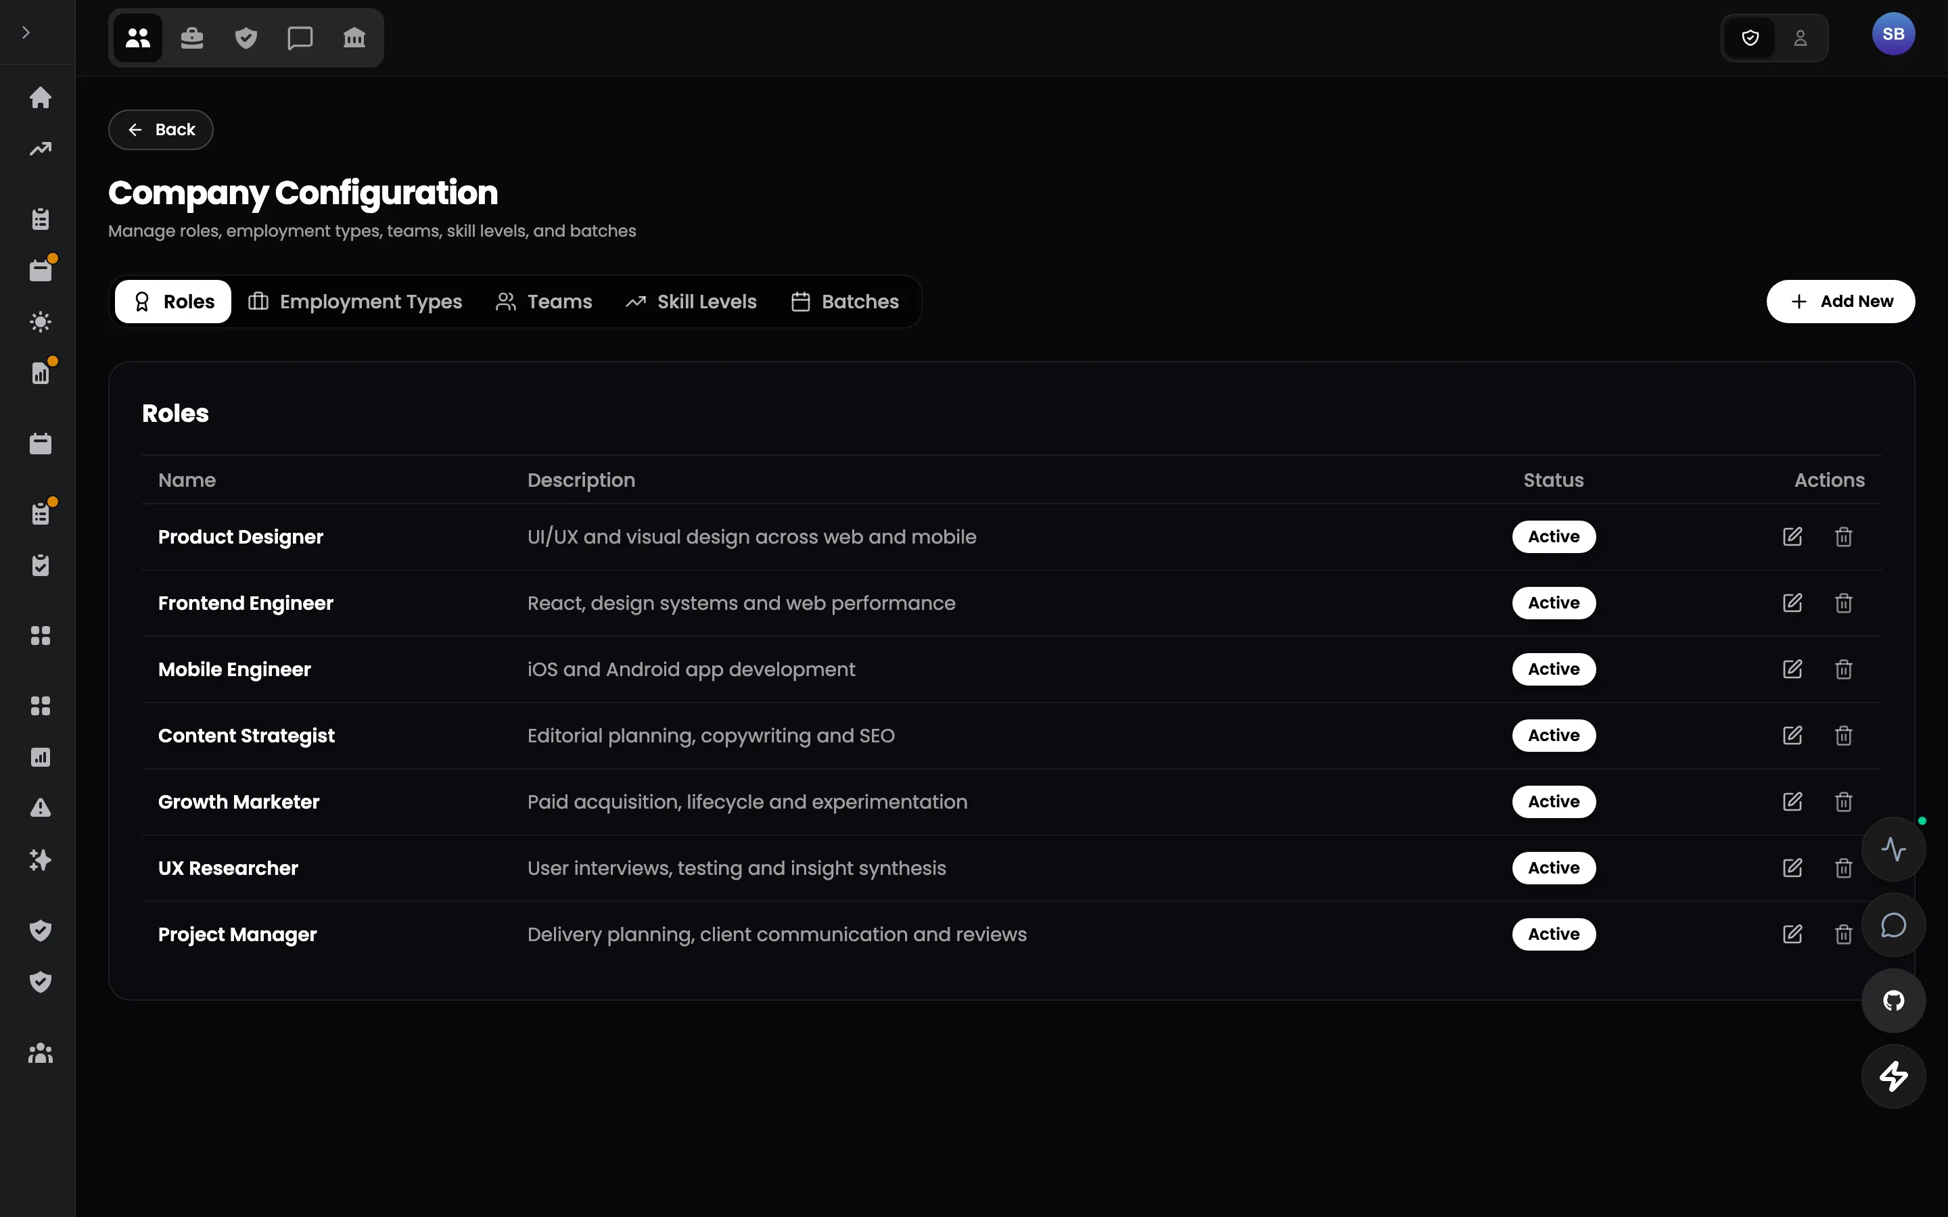Edit the Product Designer role

click(x=1792, y=537)
